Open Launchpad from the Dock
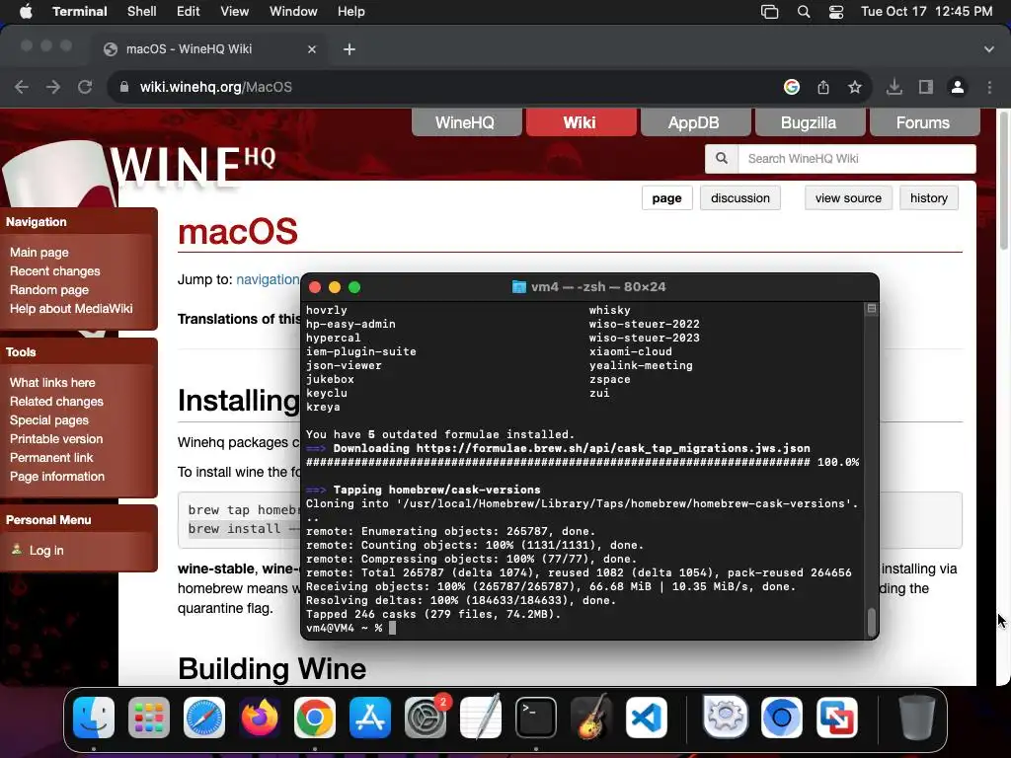This screenshot has height=758, width=1011. point(149,718)
